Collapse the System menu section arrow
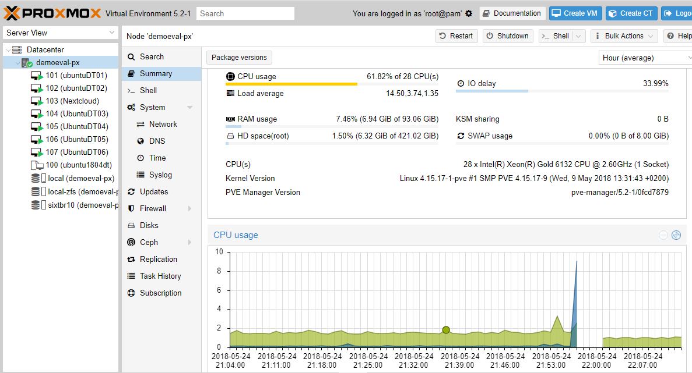This screenshot has height=373, width=692. [x=189, y=108]
